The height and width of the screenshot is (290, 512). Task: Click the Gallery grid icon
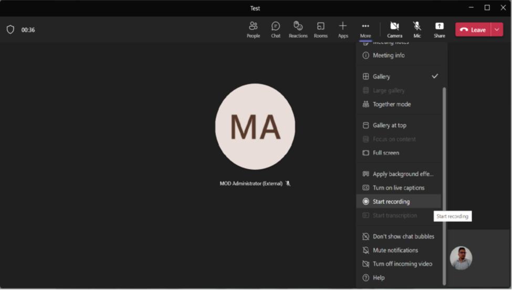pos(365,77)
